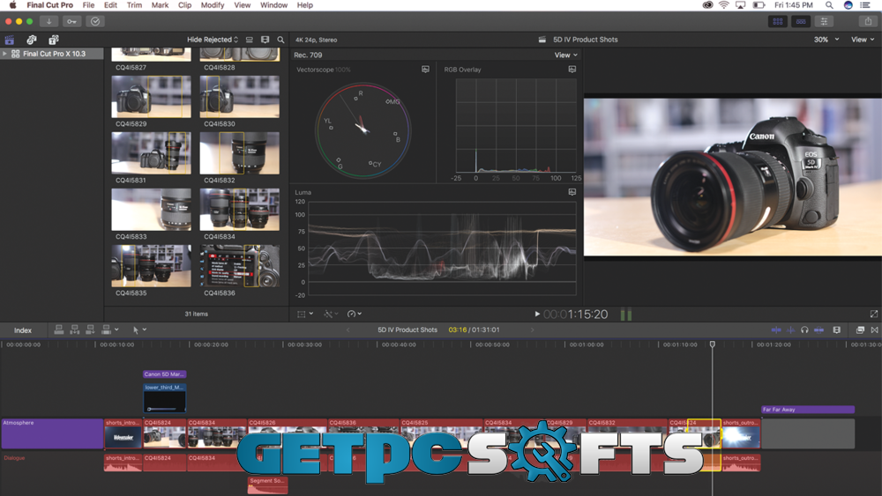Open the File menu
Screen dimensions: 882x496
pyautogui.click(x=88, y=5)
